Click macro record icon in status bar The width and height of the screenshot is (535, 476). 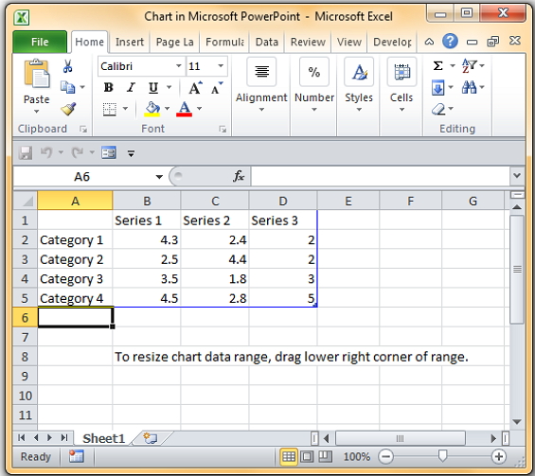(77, 456)
